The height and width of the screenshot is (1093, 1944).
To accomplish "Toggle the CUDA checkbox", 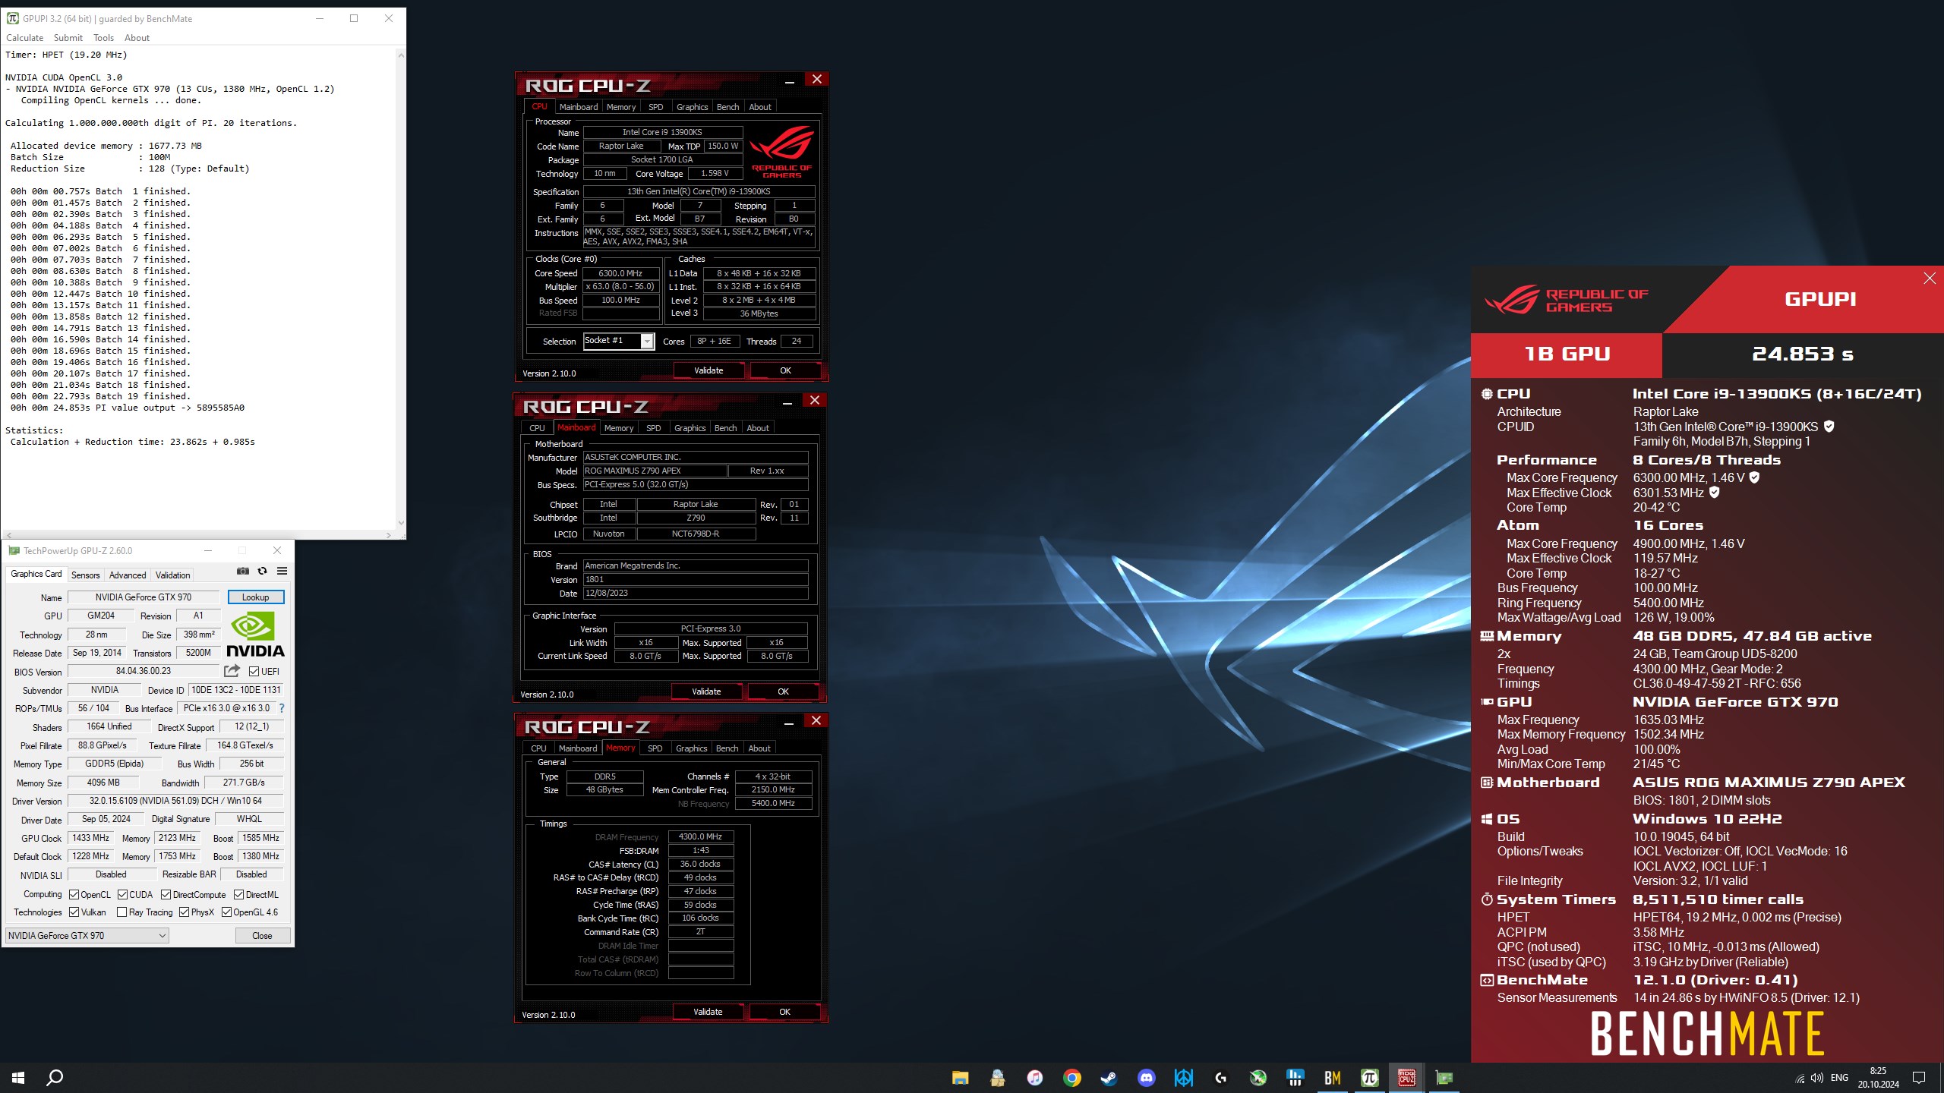I will tap(122, 894).
